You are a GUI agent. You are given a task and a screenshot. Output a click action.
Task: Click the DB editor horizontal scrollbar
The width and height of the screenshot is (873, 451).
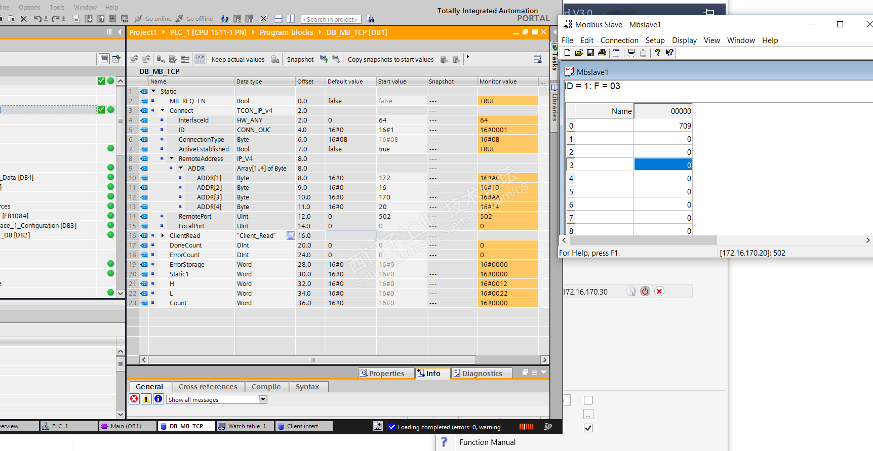tap(312, 360)
